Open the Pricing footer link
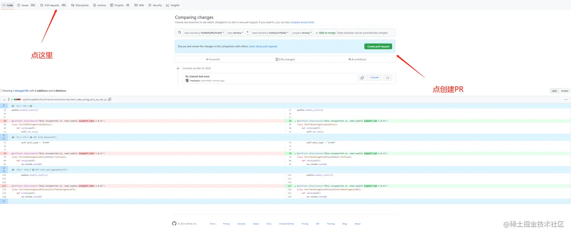 305,224
